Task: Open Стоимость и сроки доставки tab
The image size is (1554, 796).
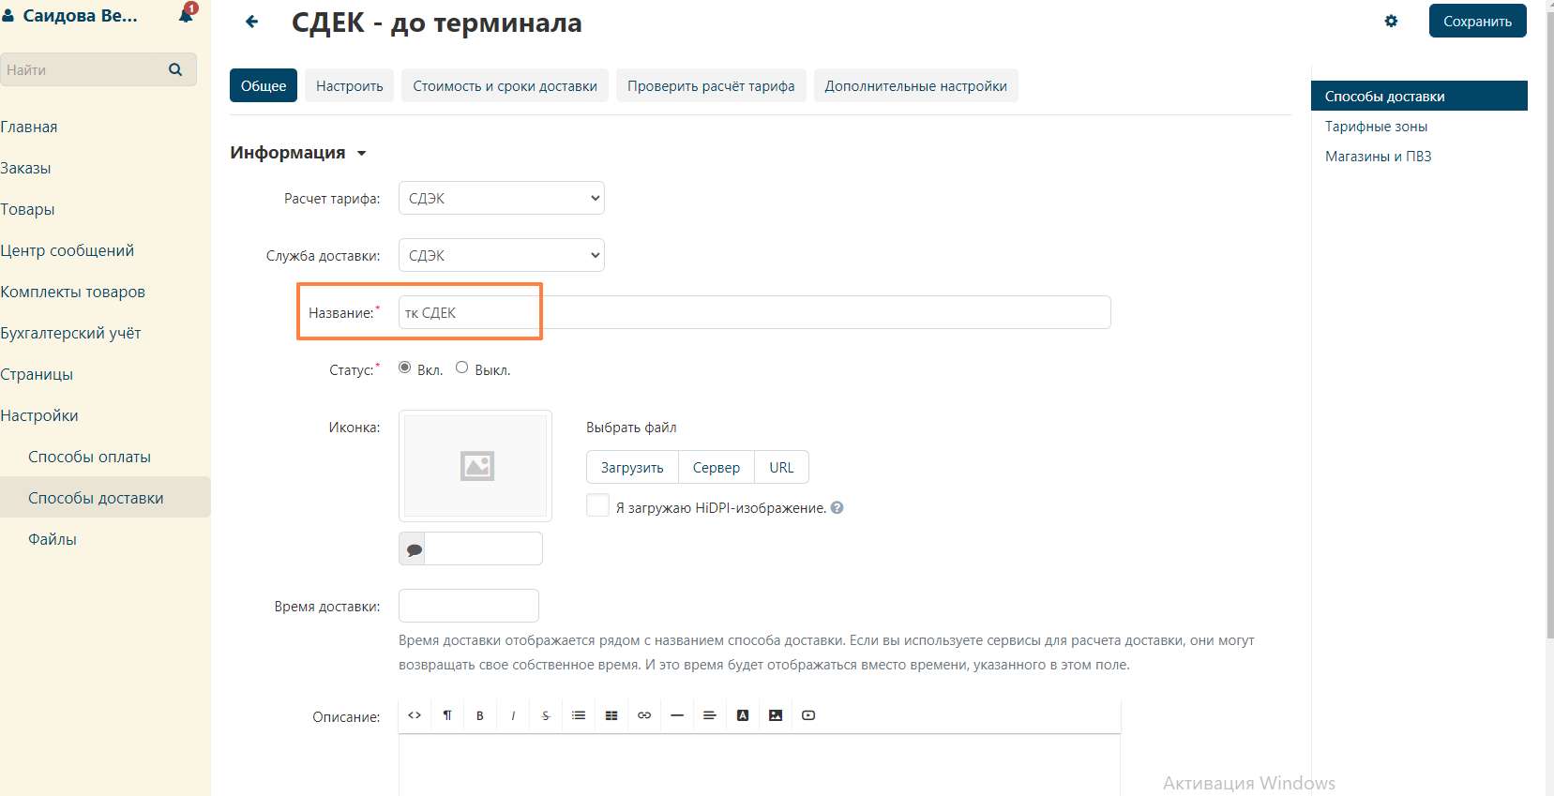Action: point(505,85)
